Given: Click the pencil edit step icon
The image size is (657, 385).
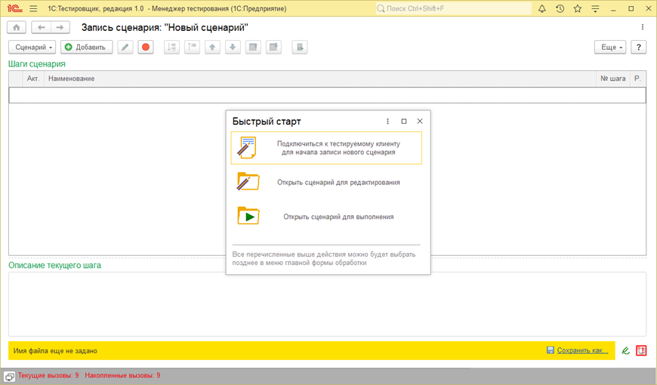Looking at the screenshot, I should point(125,48).
